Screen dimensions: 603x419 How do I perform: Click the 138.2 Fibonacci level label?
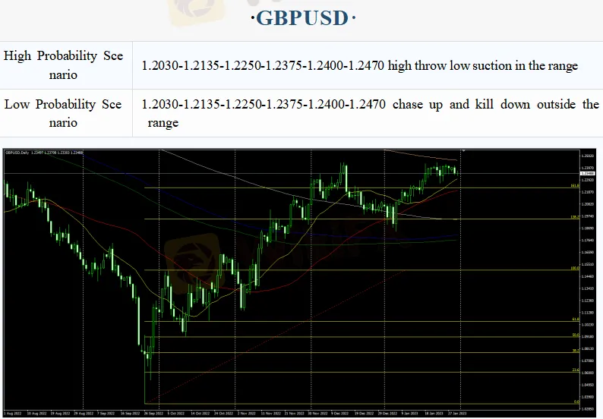tap(575, 217)
